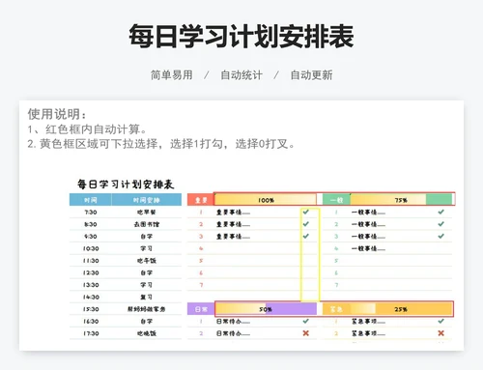Select the 14:30 time cell
This screenshot has height=370, width=483.
pyautogui.click(x=91, y=297)
